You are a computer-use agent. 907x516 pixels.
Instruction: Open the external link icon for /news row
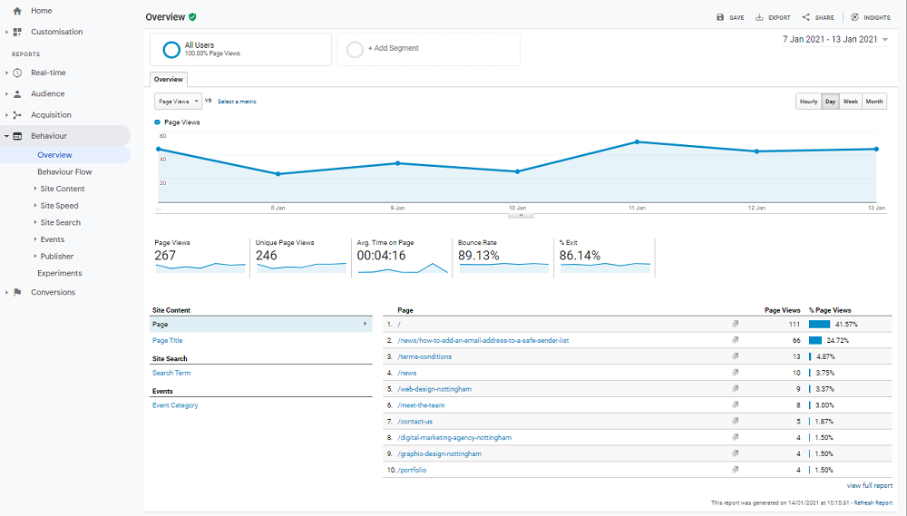pos(736,373)
